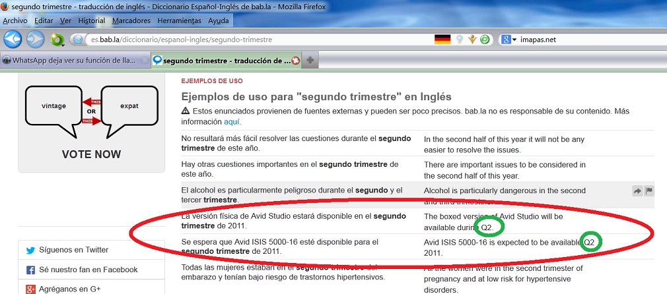Image resolution: width=667 pixels, height=294 pixels.
Task: Click the browser Forward arrow button
Action: 35,40
